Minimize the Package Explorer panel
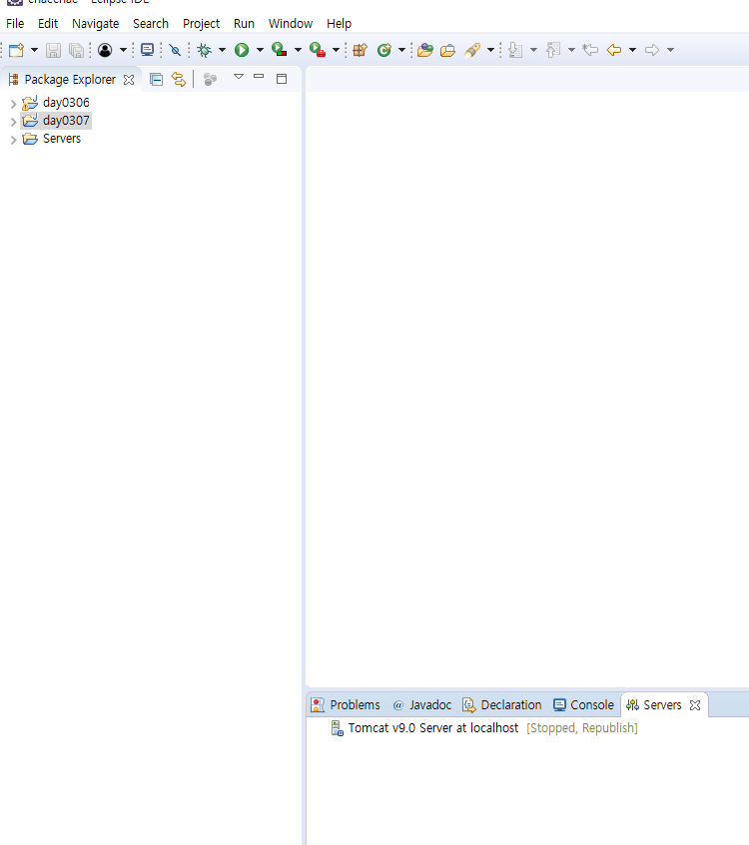 click(259, 77)
